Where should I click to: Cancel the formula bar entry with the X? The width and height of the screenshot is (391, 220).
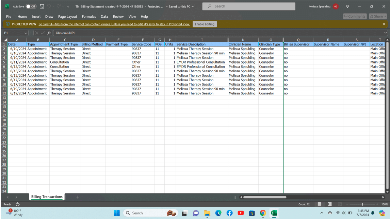[x=37, y=33]
